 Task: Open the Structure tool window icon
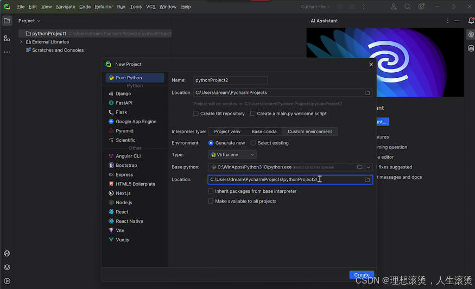click(7, 39)
